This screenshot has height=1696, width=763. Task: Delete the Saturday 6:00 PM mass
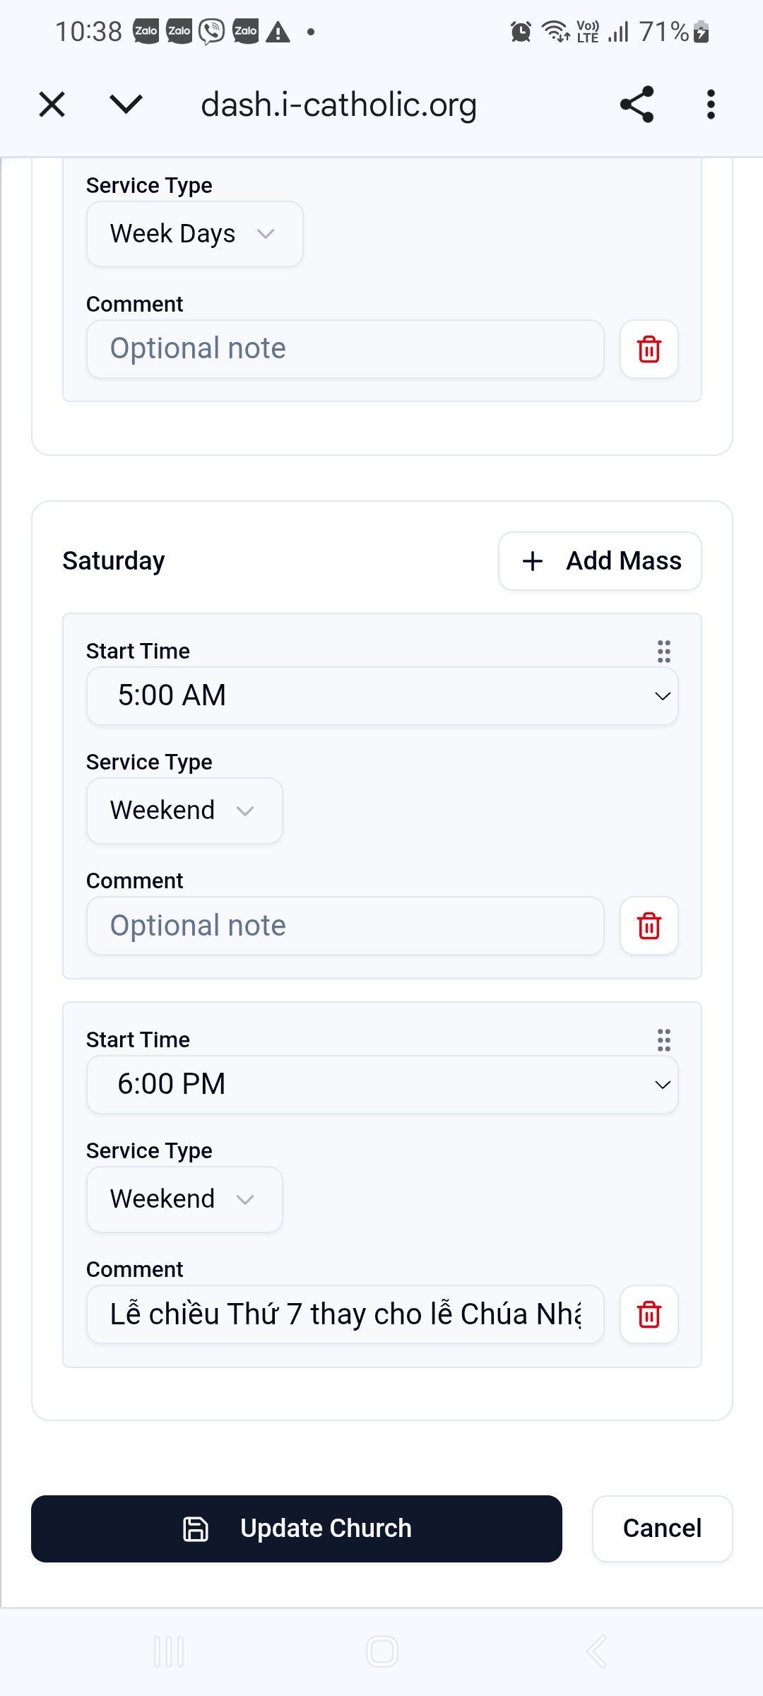[649, 1314]
